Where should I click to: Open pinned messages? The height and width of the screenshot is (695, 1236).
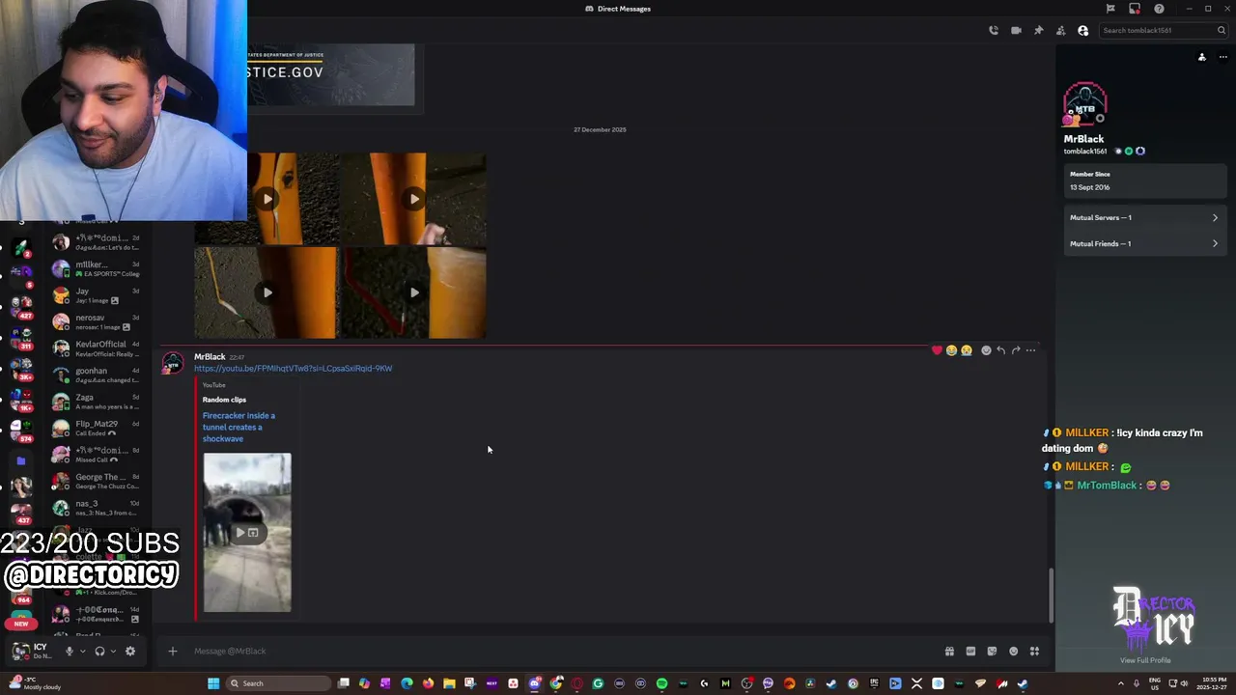click(1038, 30)
